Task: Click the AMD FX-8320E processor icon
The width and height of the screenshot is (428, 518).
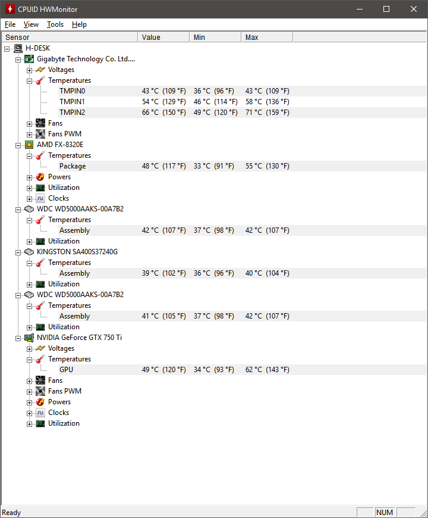Action: click(x=29, y=145)
